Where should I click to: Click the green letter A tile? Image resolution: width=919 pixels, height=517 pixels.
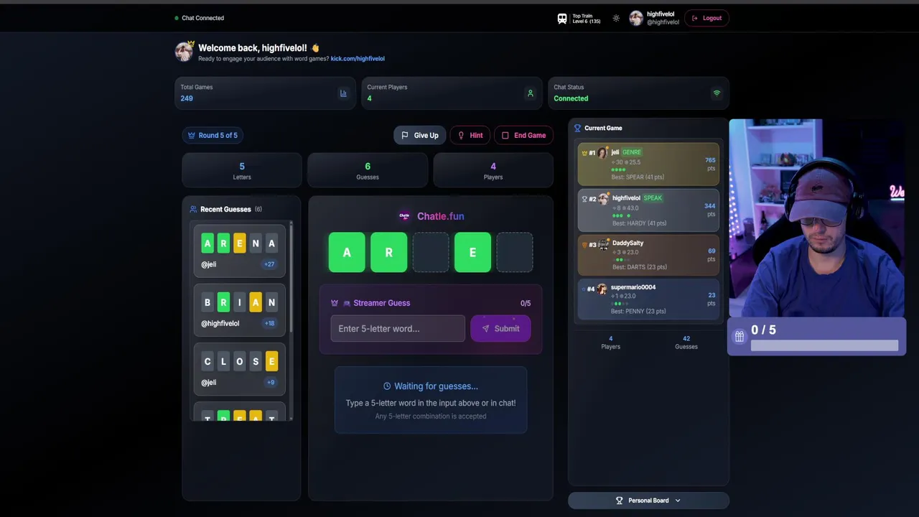pyautogui.click(x=347, y=253)
